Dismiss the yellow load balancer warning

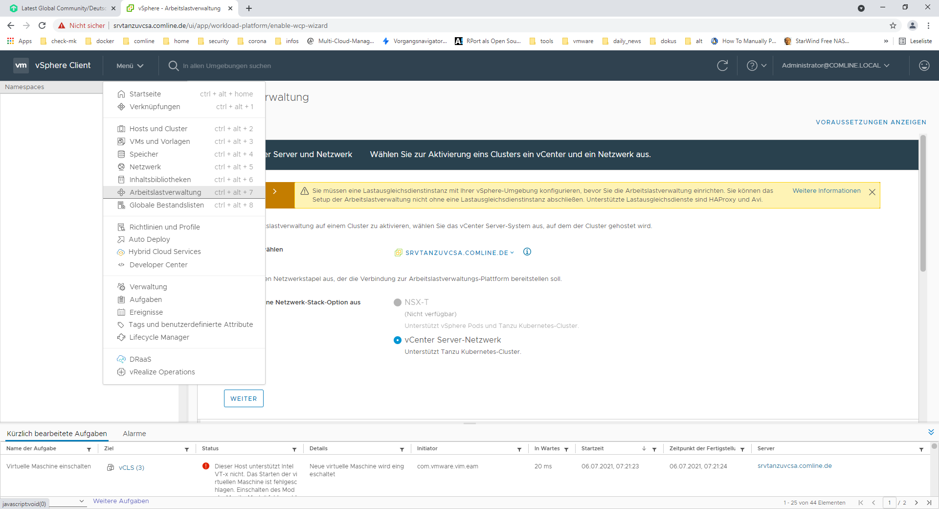(872, 192)
